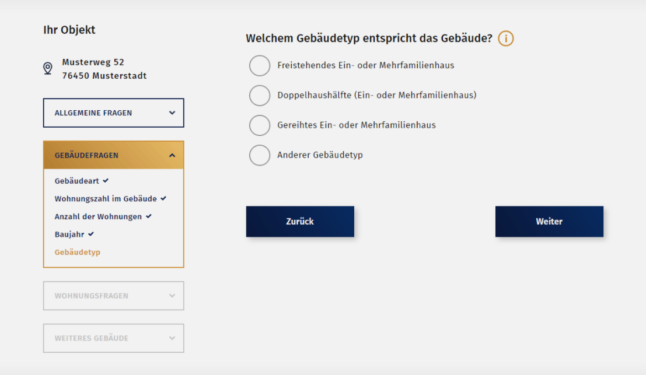
Task: Click the checkmark beside Wohnungszahl im Gebäude
Action: [x=163, y=199]
